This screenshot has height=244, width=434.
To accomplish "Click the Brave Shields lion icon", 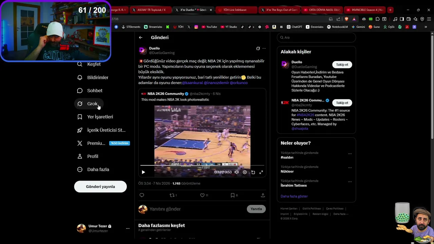I will pyautogui.click(x=346, y=19).
